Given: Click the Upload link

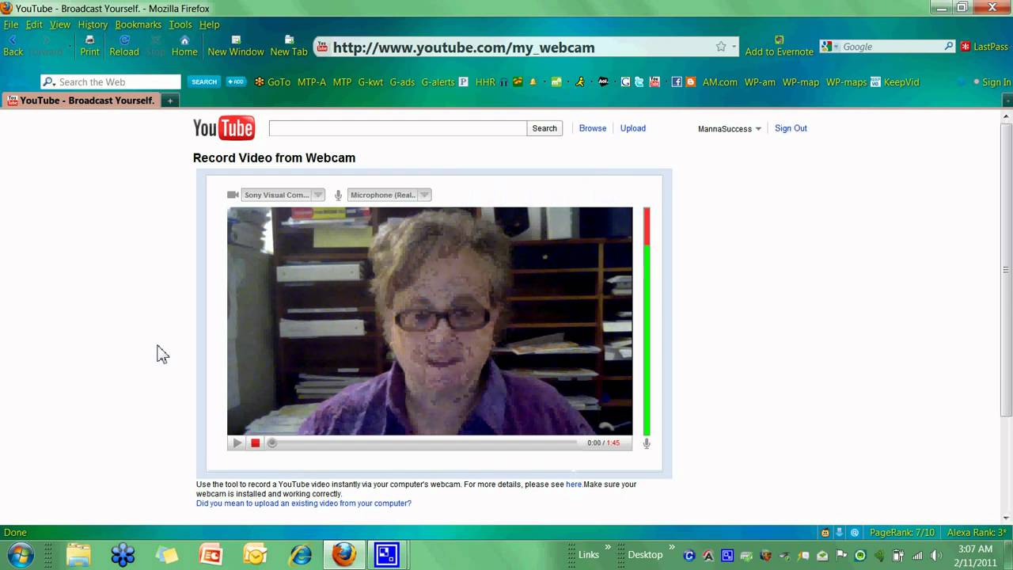Looking at the screenshot, I should coord(633,128).
